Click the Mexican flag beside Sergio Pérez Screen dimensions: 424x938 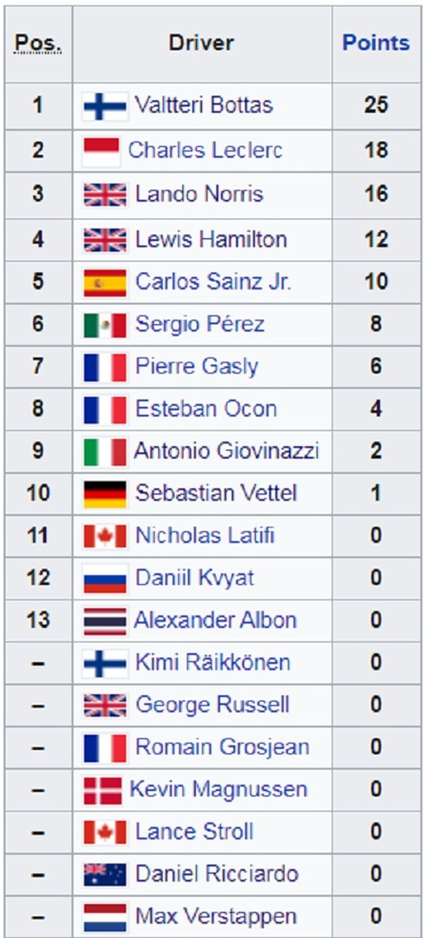105,325
